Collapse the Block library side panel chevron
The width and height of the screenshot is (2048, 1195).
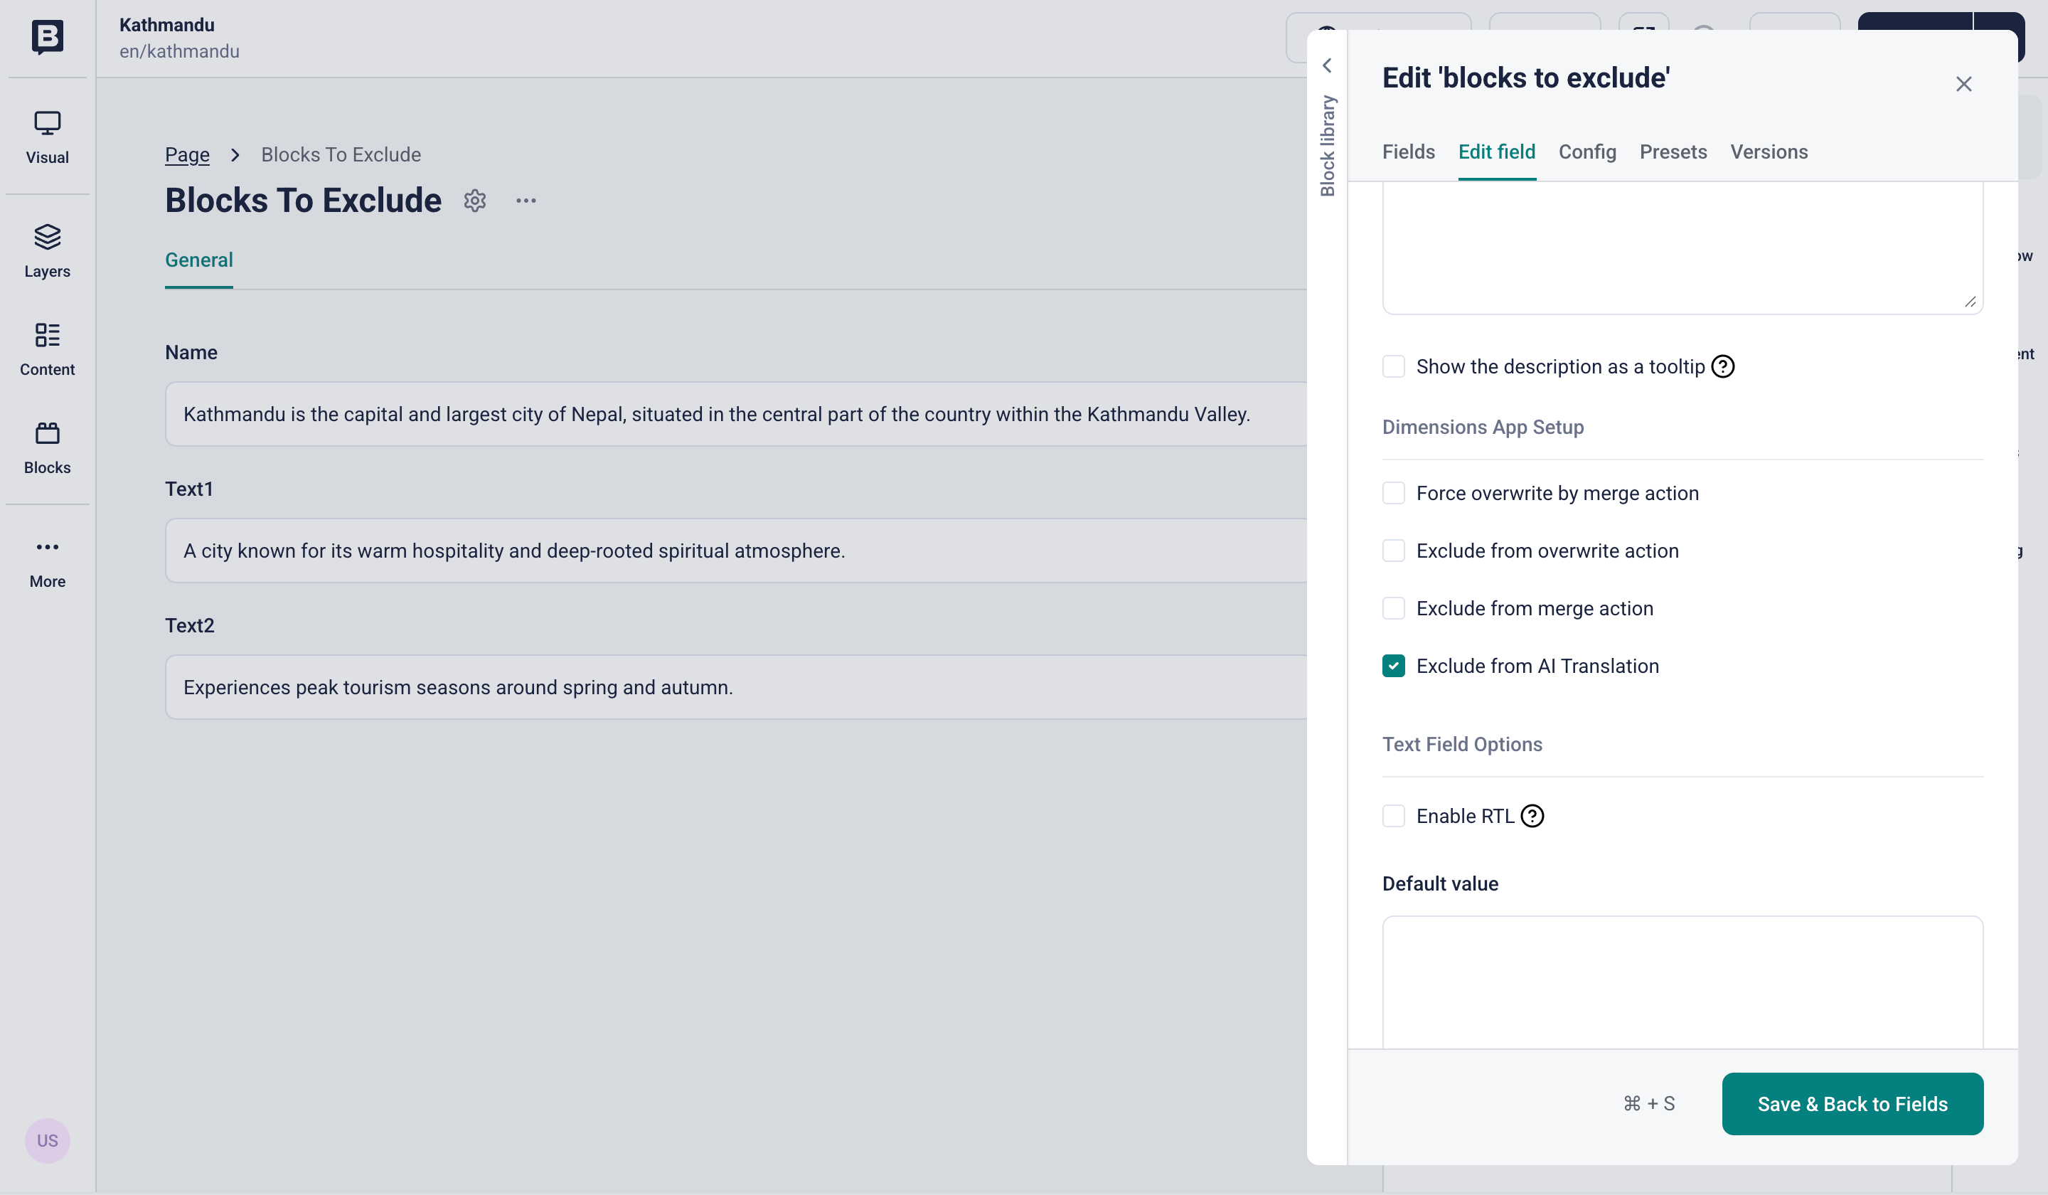[1327, 65]
